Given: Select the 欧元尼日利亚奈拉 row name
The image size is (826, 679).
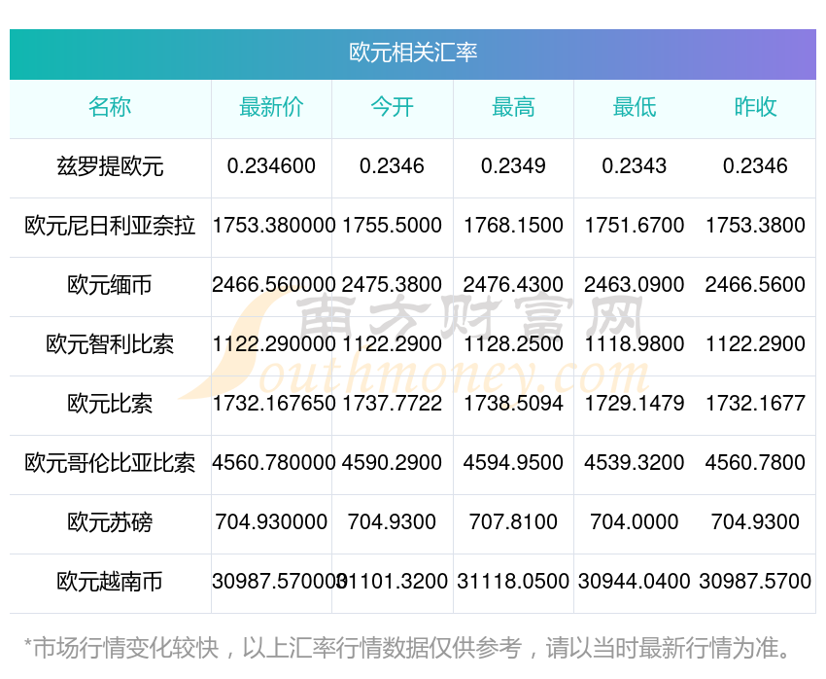Looking at the screenshot, I should click(x=110, y=226).
